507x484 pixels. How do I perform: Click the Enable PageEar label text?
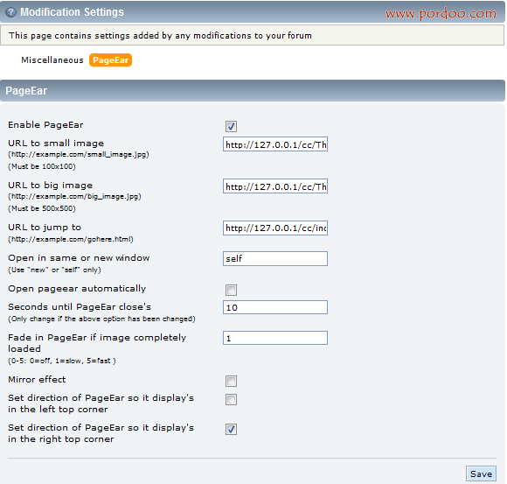(x=45, y=125)
